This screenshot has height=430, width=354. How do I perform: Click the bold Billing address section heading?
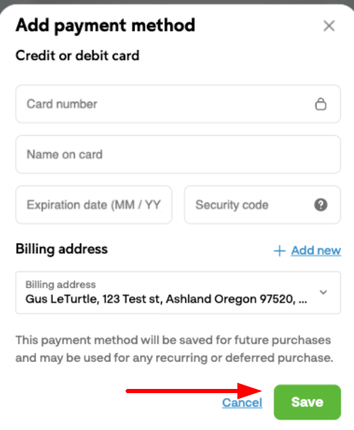pyautogui.click(x=62, y=249)
